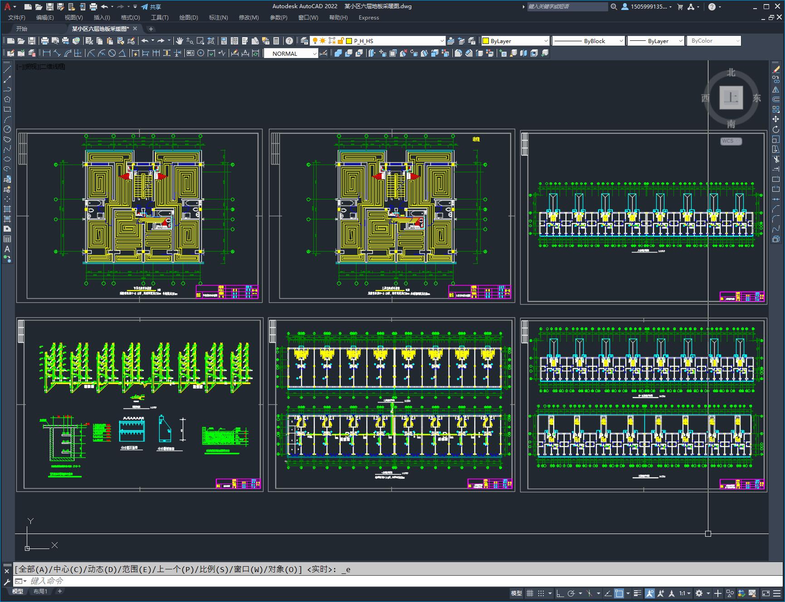Viewport: 785px width, 602px height.
Task: Toggle the grid display in status bar
Action: click(x=530, y=593)
